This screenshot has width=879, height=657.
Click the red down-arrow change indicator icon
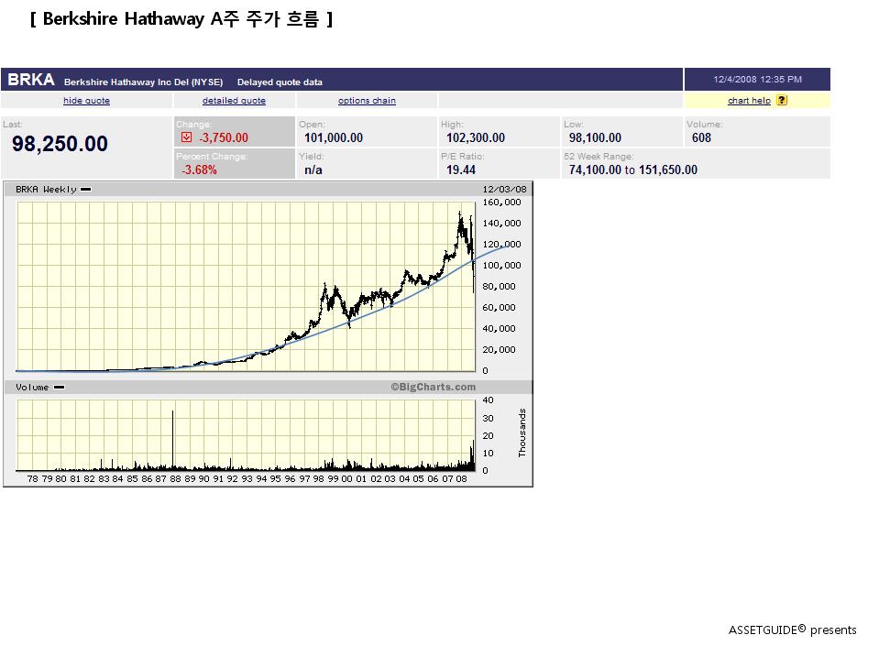[187, 137]
